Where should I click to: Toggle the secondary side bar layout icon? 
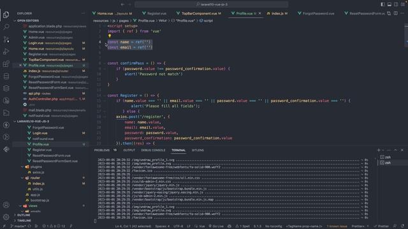[x=396, y=4]
